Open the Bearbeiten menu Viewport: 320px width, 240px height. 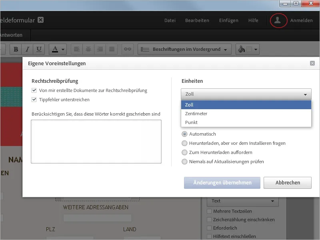click(197, 20)
